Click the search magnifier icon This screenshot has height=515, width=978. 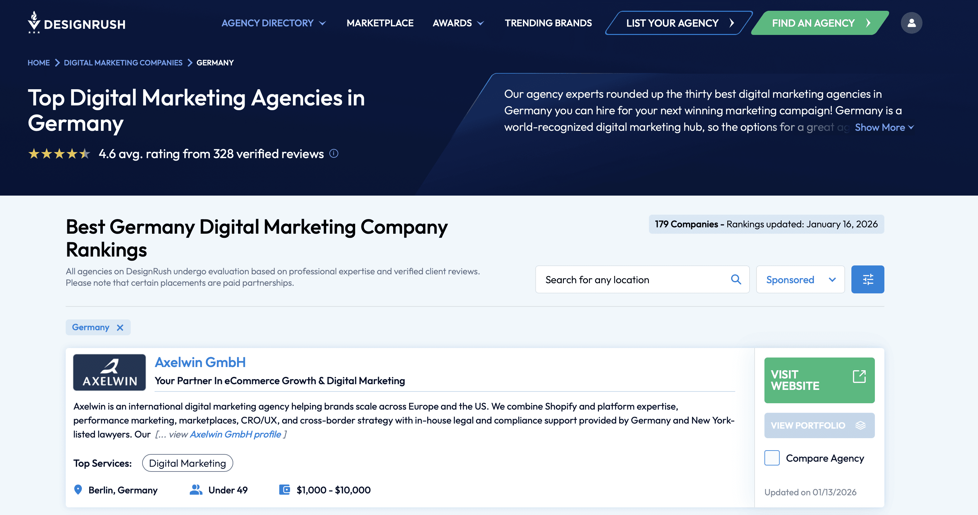pyautogui.click(x=736, y=279)
